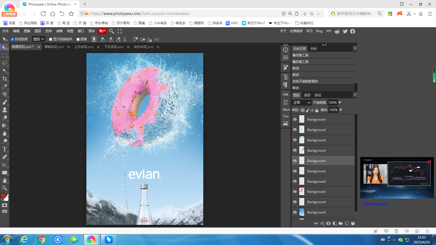Open the Paragraph panel icon
Viewport: 436px width, 245px height.
286,85
